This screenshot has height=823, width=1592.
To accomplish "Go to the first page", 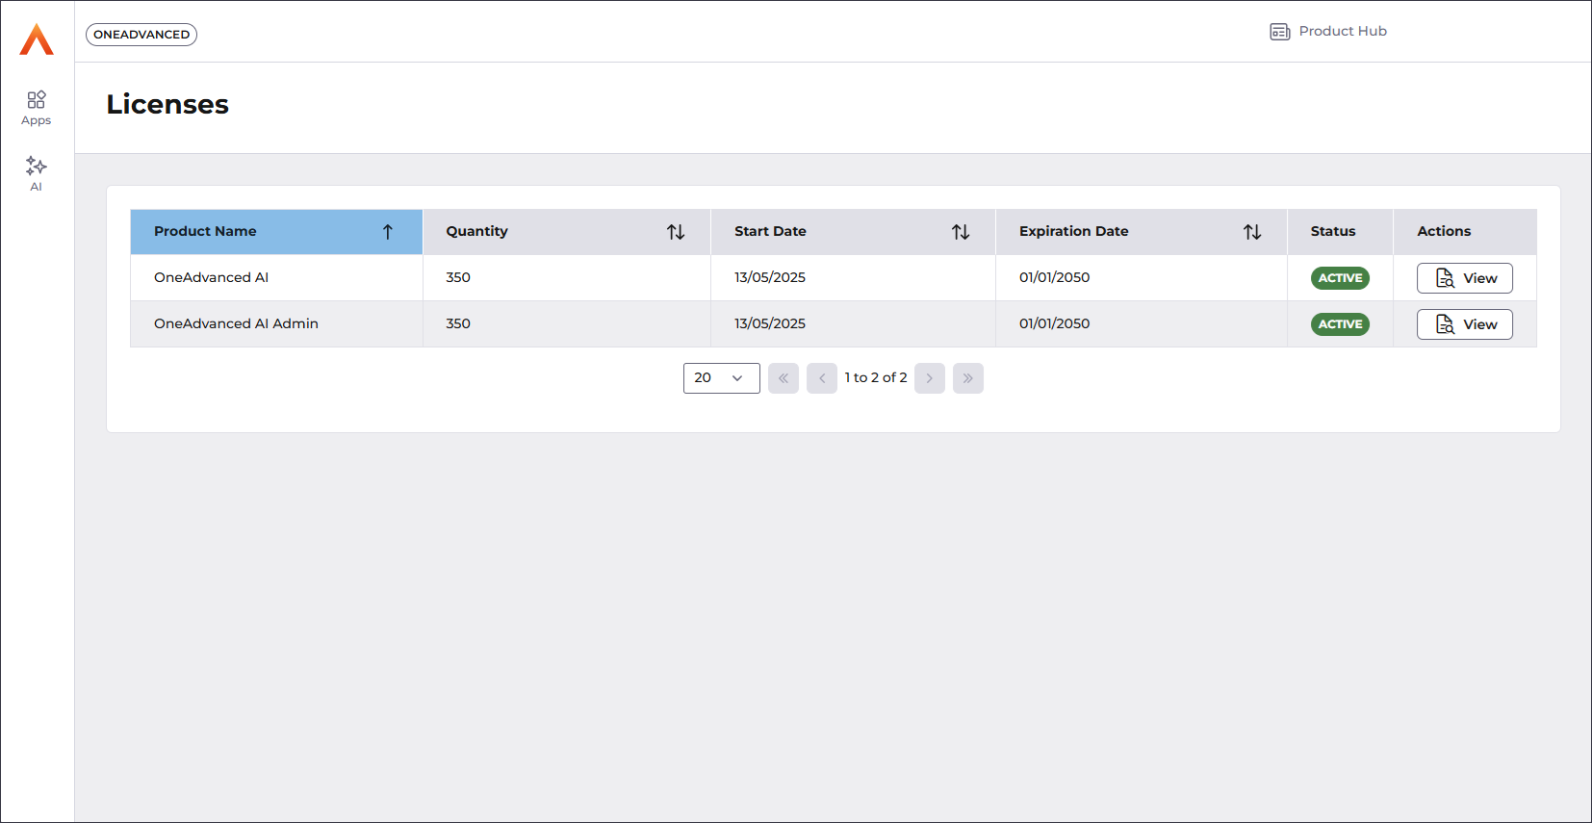I will (x=783, y=378).
